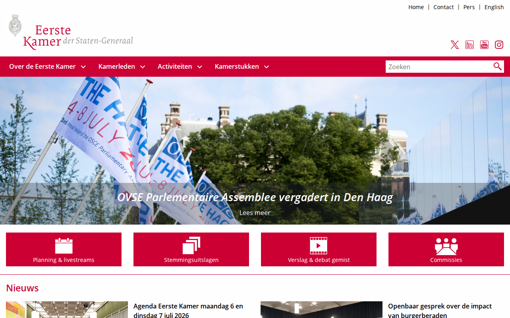510x318 pixels.
Task: Go to the Home link
Action: [416, 7]
